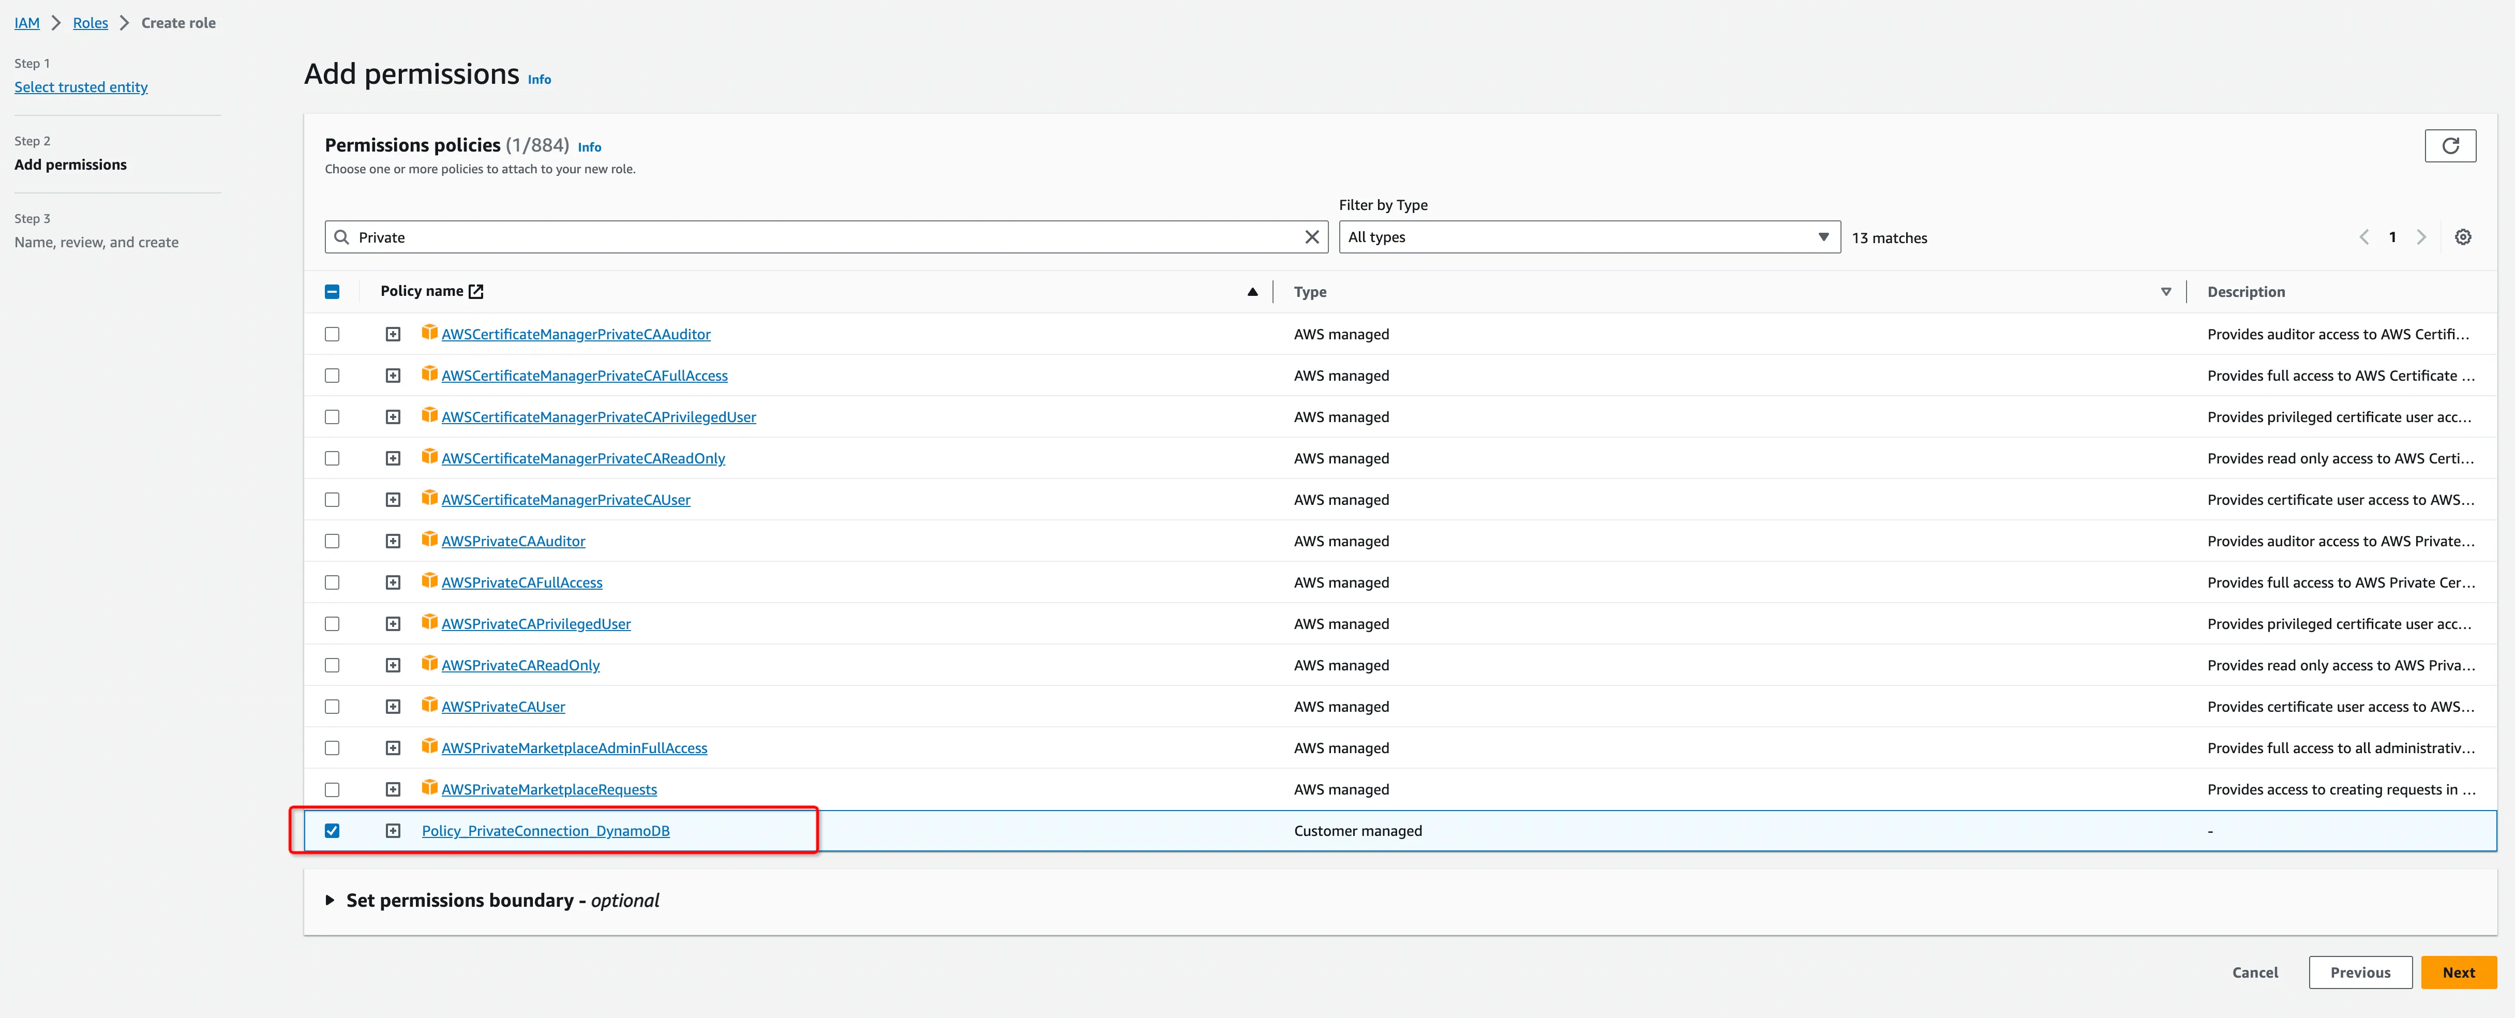The height and width of the screenshot is (1018, 2515).
Task: Click AWSCertificateManagerPrivateCAReadOnly cube icon
Action: [429, 457]
